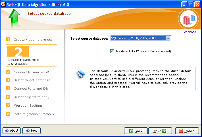This screenshot has width=202, height=137.
Task: Click the Select source database: field label
Action: pos(89,38)
